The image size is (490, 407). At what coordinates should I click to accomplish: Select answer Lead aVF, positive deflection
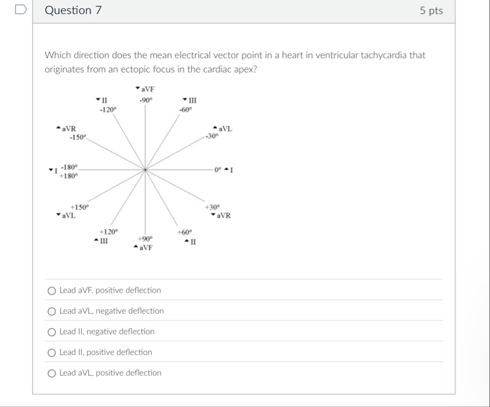tap(51, 290)
